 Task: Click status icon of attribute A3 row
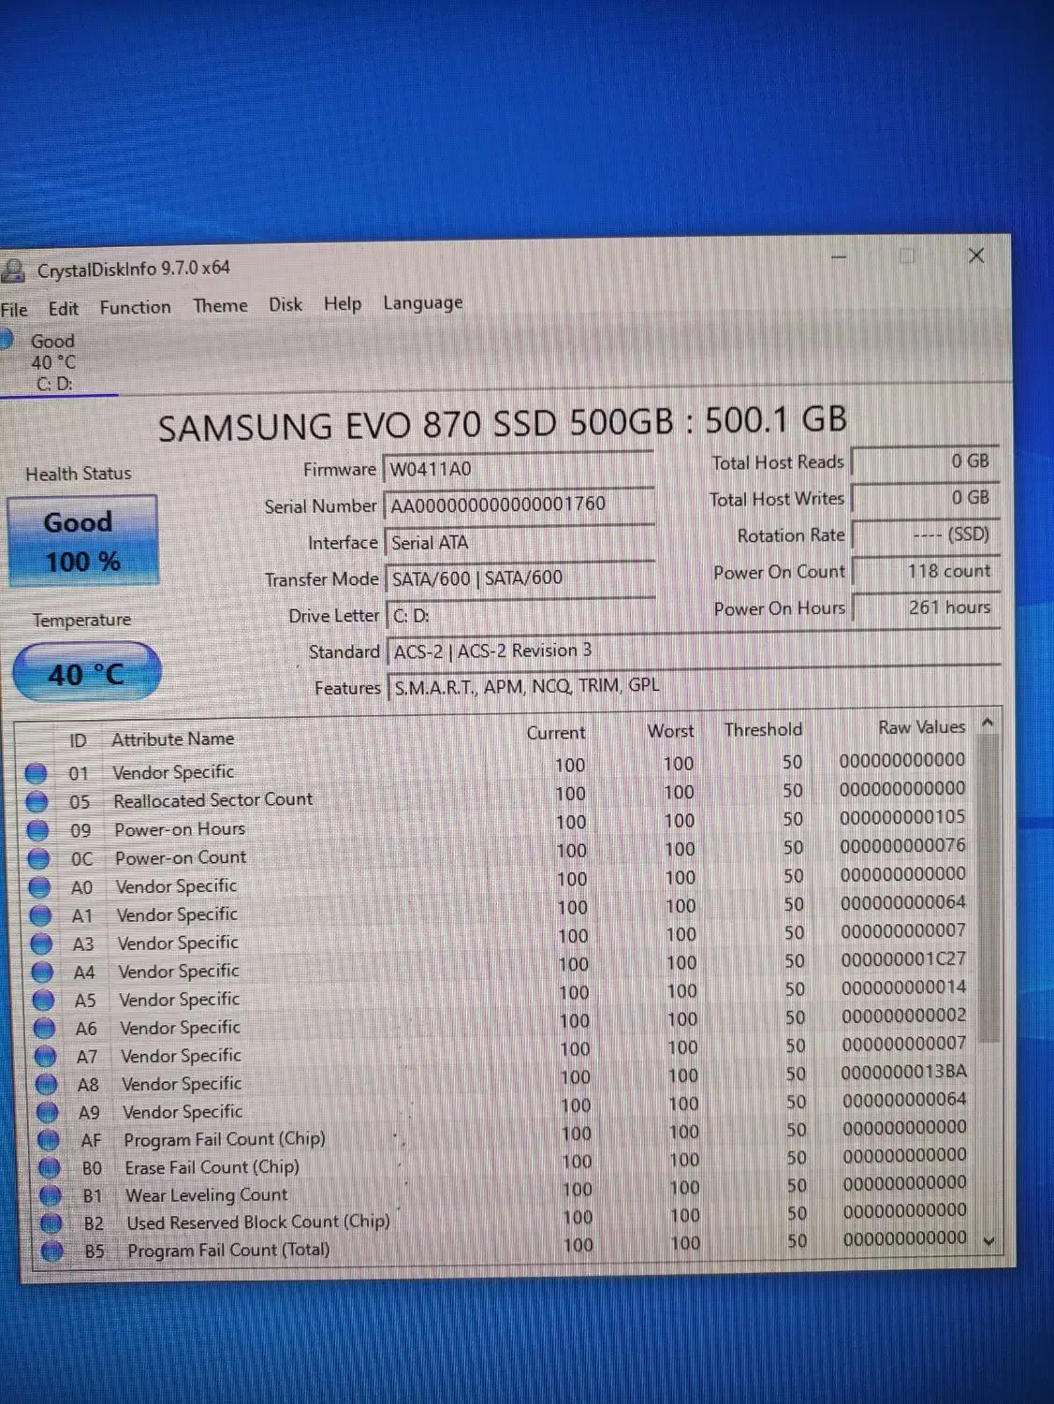pyautogui.click(x=41, y=943)
